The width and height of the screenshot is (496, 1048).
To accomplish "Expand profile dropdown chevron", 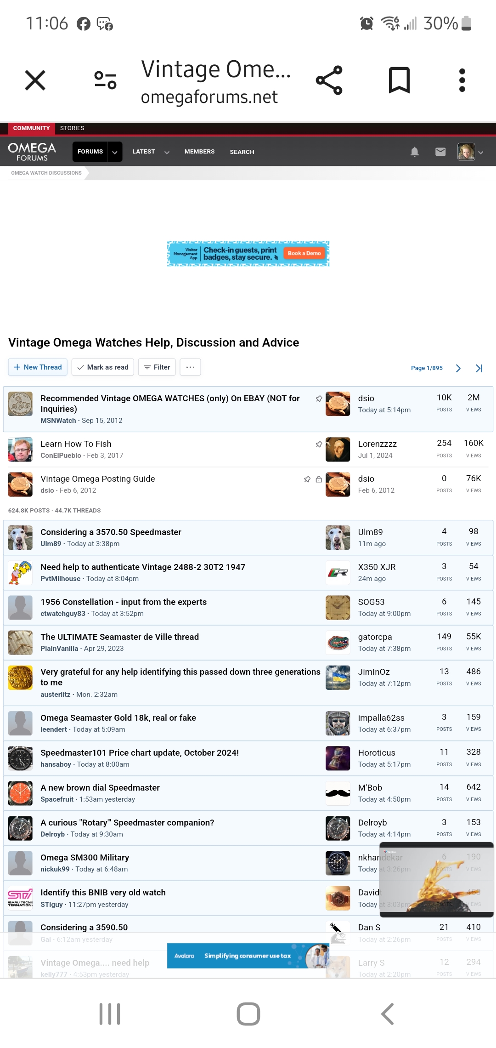I will point(481,152).
